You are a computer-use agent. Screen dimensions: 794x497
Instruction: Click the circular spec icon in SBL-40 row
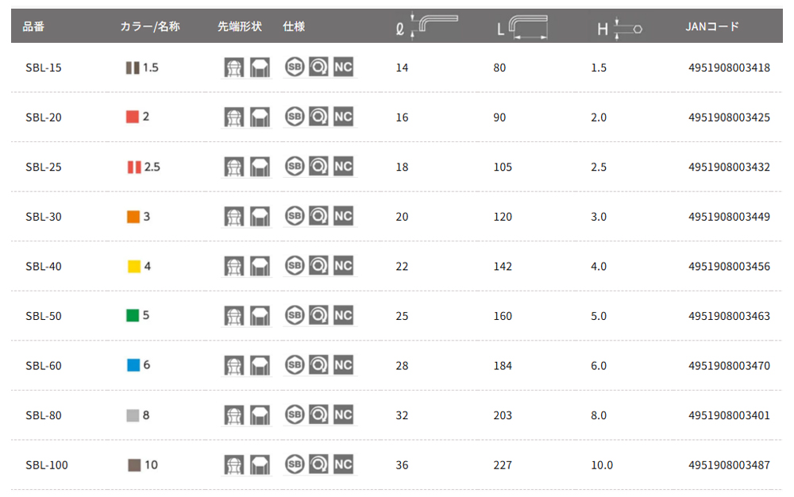318,266
